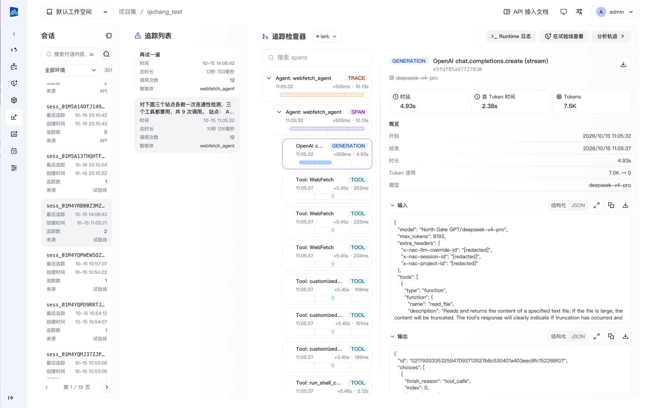Copy the output content
This screenshot has width=653, height=408.
tap(611, 337)
